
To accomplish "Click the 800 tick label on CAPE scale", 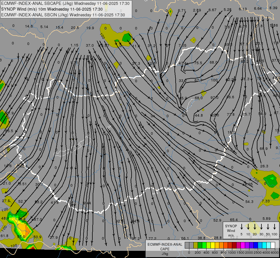I will [x=223, y=253].
